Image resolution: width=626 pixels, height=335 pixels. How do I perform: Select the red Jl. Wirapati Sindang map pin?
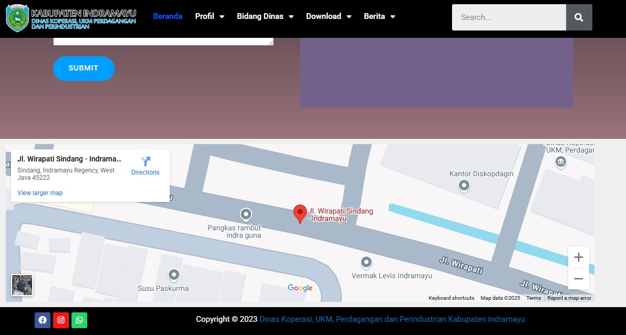click(x=300, y=214)
